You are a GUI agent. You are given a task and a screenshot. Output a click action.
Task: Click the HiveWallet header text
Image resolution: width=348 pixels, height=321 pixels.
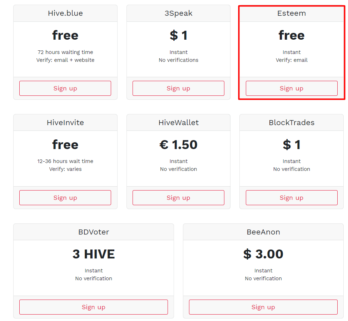point(178,123)
